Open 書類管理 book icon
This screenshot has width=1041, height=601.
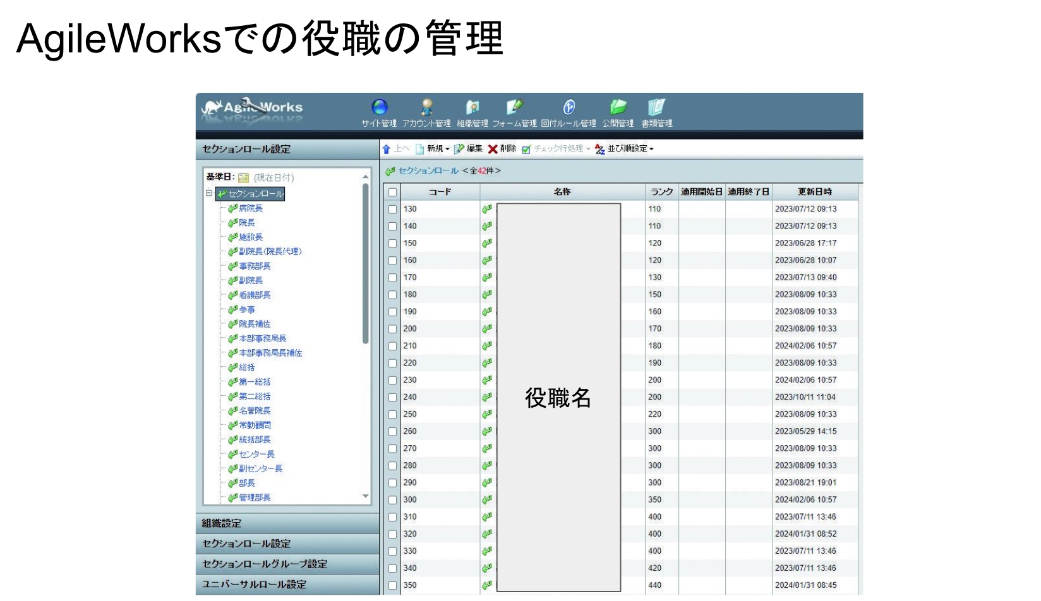tap(656, 107)
